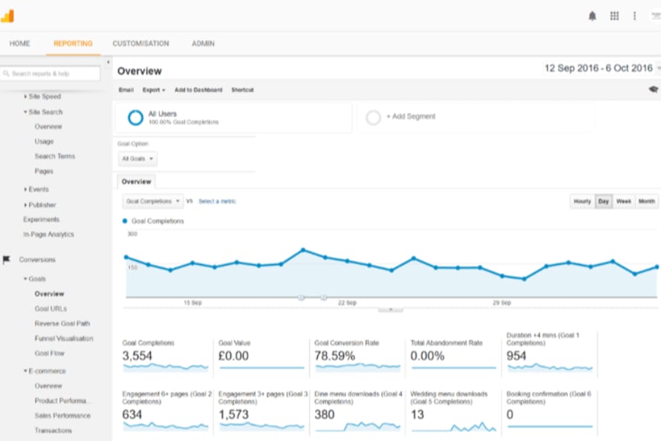The height and width of the screenshot is (441, 661).
Task: Click the Conversions flag icon
Action: pyautogui.click(x=7, y=260)
